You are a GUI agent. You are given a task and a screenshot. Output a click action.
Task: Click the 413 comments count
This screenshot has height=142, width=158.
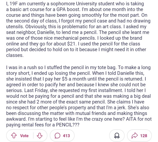pyautogui.click(x=66, y=136)
